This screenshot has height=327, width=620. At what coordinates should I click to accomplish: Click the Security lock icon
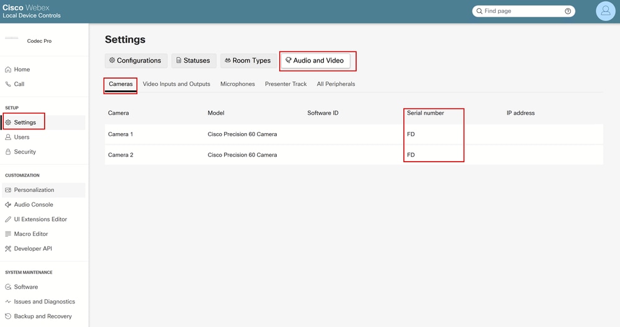[x=8, y=152]
